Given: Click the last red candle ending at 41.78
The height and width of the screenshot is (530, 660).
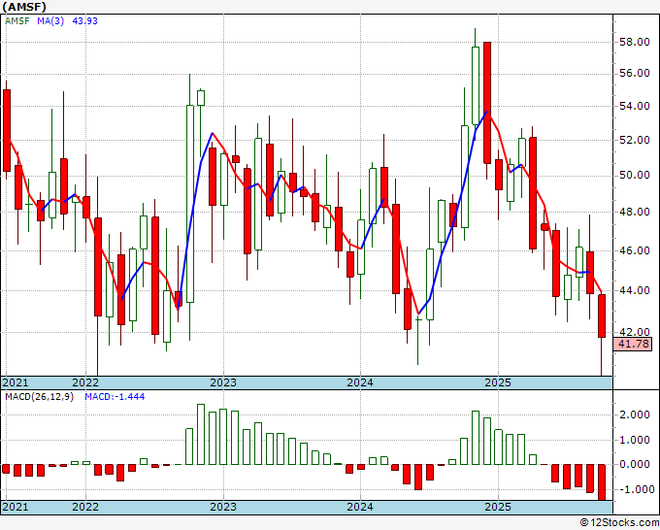Looking at the screenshot, I should click(x=602, y=315).
